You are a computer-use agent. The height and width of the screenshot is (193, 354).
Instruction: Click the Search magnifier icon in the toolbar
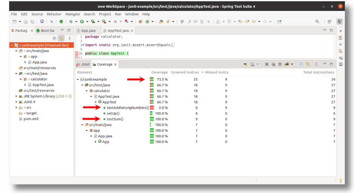(317, 22)
